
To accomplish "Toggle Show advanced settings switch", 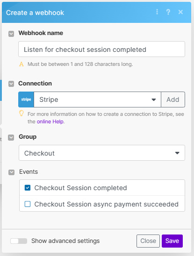I will click(x=19, y=241).
